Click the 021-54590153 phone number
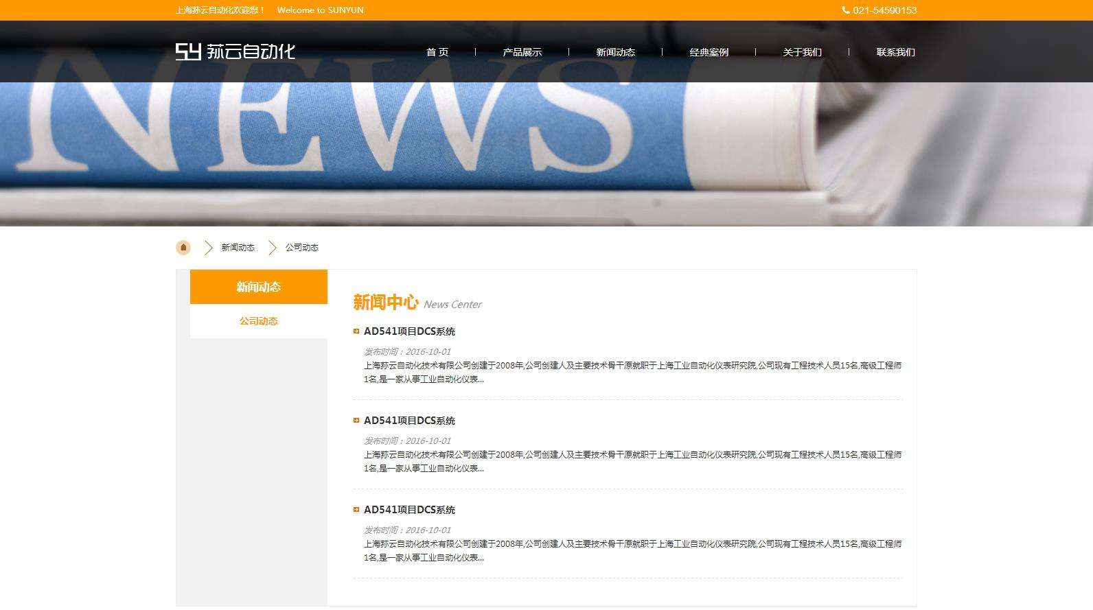1093x610 pixels. (884, 10)
